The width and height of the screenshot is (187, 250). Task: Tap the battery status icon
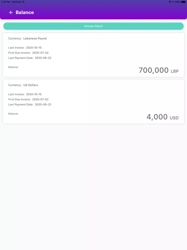point(183,2)
